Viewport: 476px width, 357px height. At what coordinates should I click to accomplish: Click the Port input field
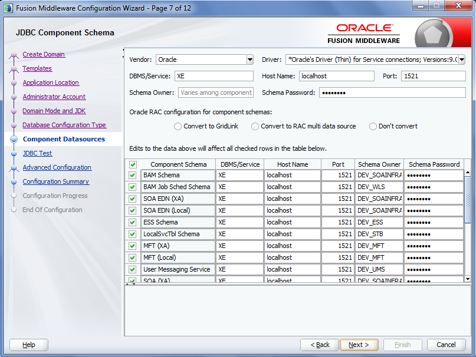(x=433, y=76)
